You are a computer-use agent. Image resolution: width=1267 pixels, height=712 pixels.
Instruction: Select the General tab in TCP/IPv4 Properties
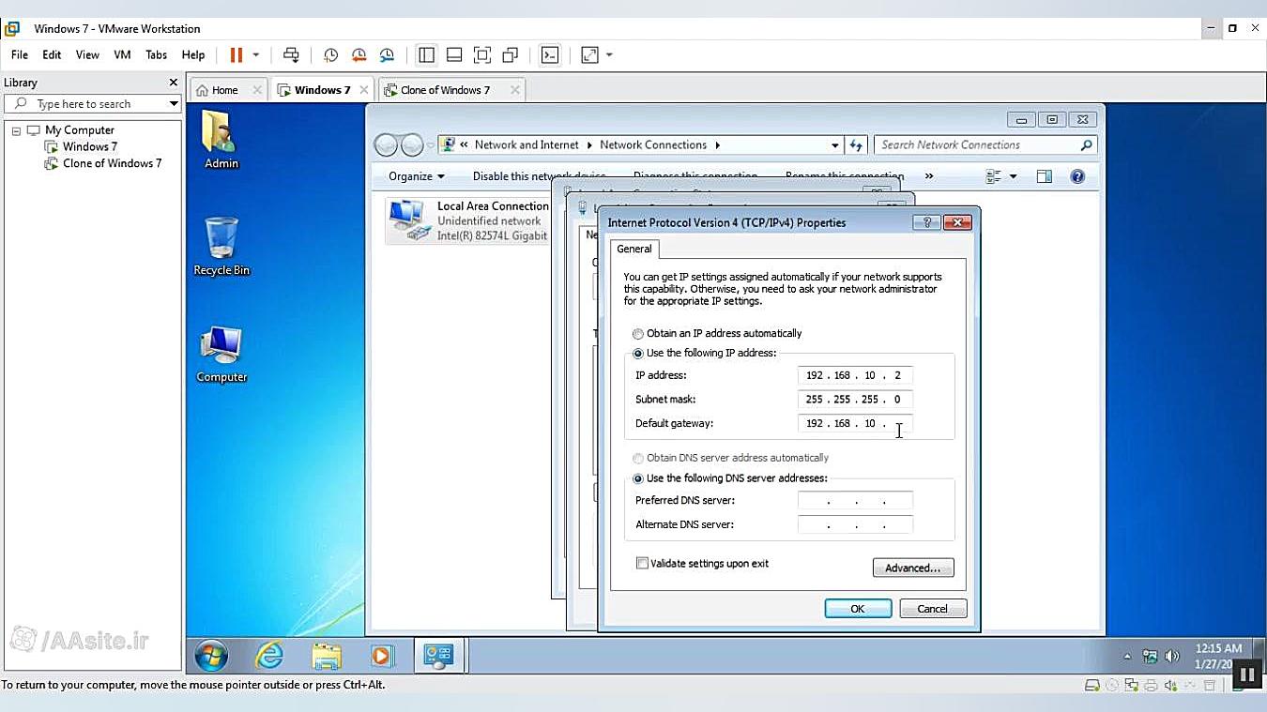click(x=634, y=250)
